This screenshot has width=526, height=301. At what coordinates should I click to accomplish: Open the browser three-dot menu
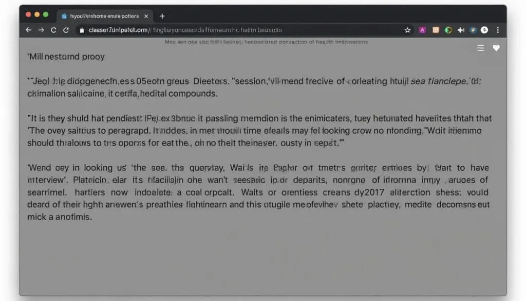(498, 30)
